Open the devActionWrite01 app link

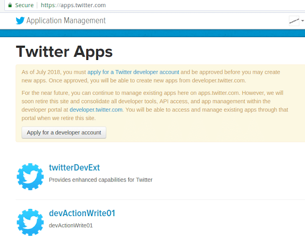(x=82, y=213)
